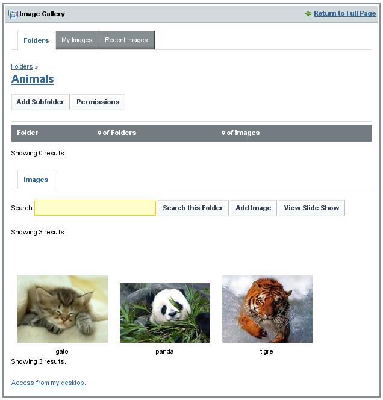
Task: Open the My Images tab
Action: coord(77,40)
